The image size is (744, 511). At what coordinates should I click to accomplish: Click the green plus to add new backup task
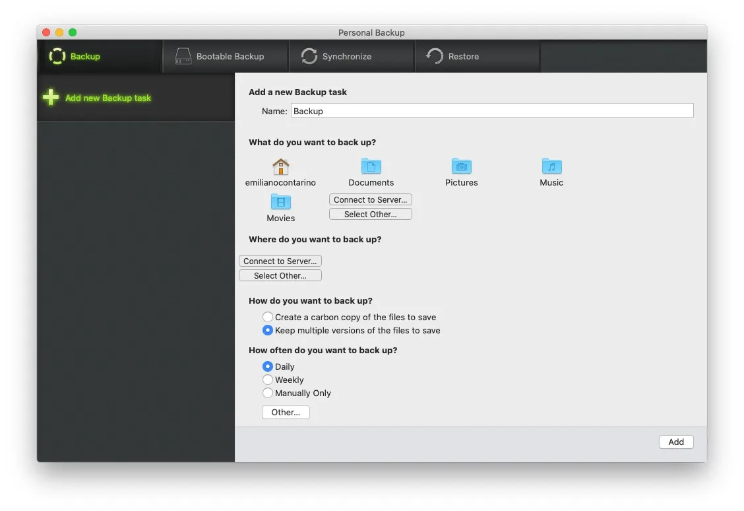[51, 96]
